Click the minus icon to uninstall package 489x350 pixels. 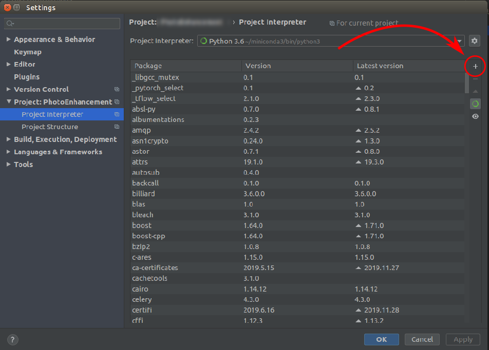pyautogui.click(x=475, y=79)
